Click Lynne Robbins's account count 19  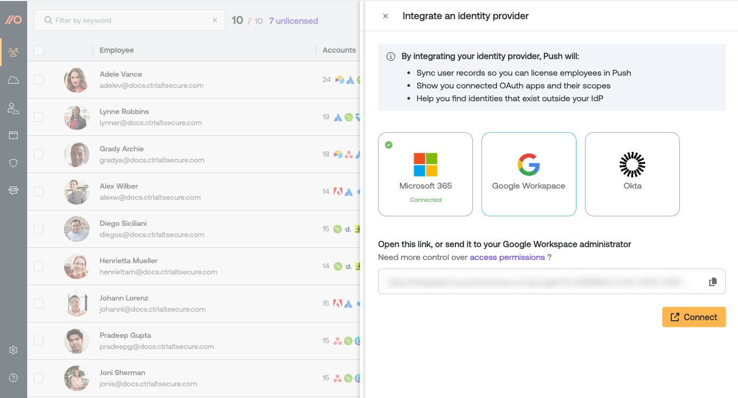[326, 117]
